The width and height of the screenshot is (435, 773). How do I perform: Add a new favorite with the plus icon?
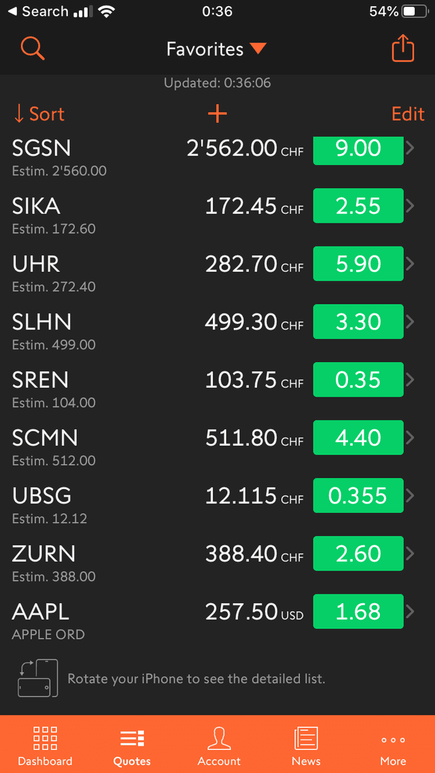point(217,113)
